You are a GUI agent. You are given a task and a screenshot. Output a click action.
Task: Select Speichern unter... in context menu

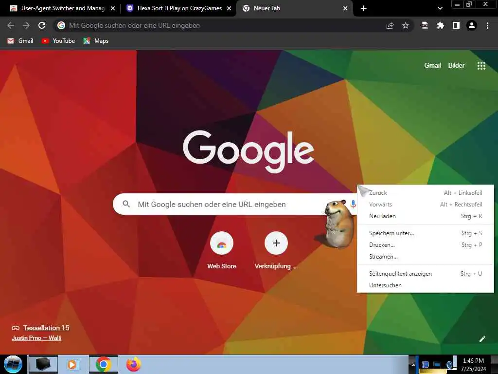coord(425,233)
